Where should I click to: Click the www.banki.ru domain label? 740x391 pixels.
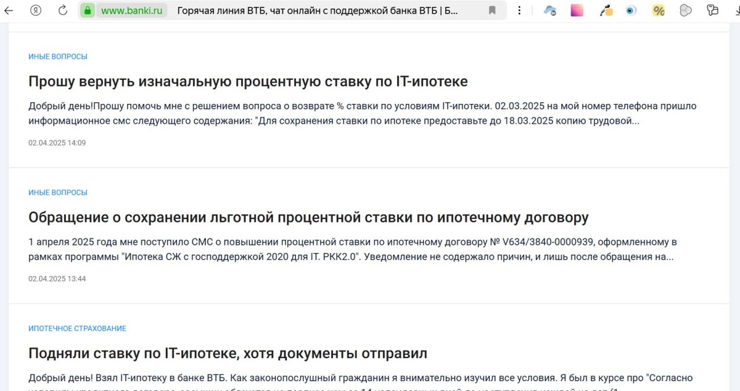point(131,10)
